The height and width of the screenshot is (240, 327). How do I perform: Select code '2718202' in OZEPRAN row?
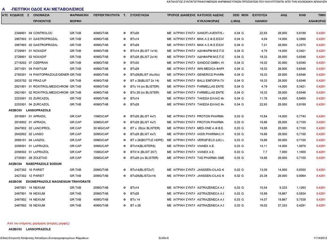tap(20, 63)
